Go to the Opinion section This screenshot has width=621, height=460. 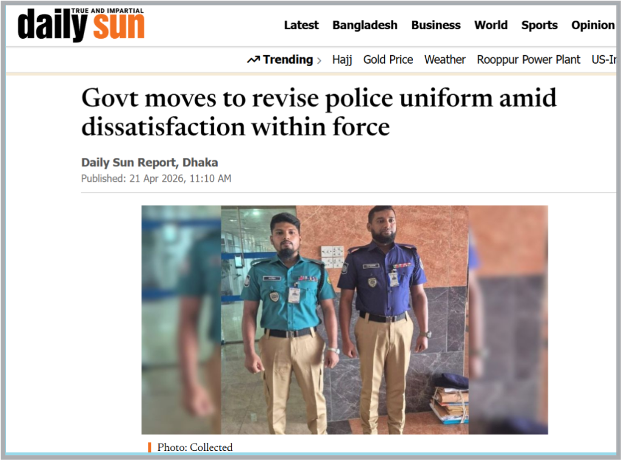[592, 25]
